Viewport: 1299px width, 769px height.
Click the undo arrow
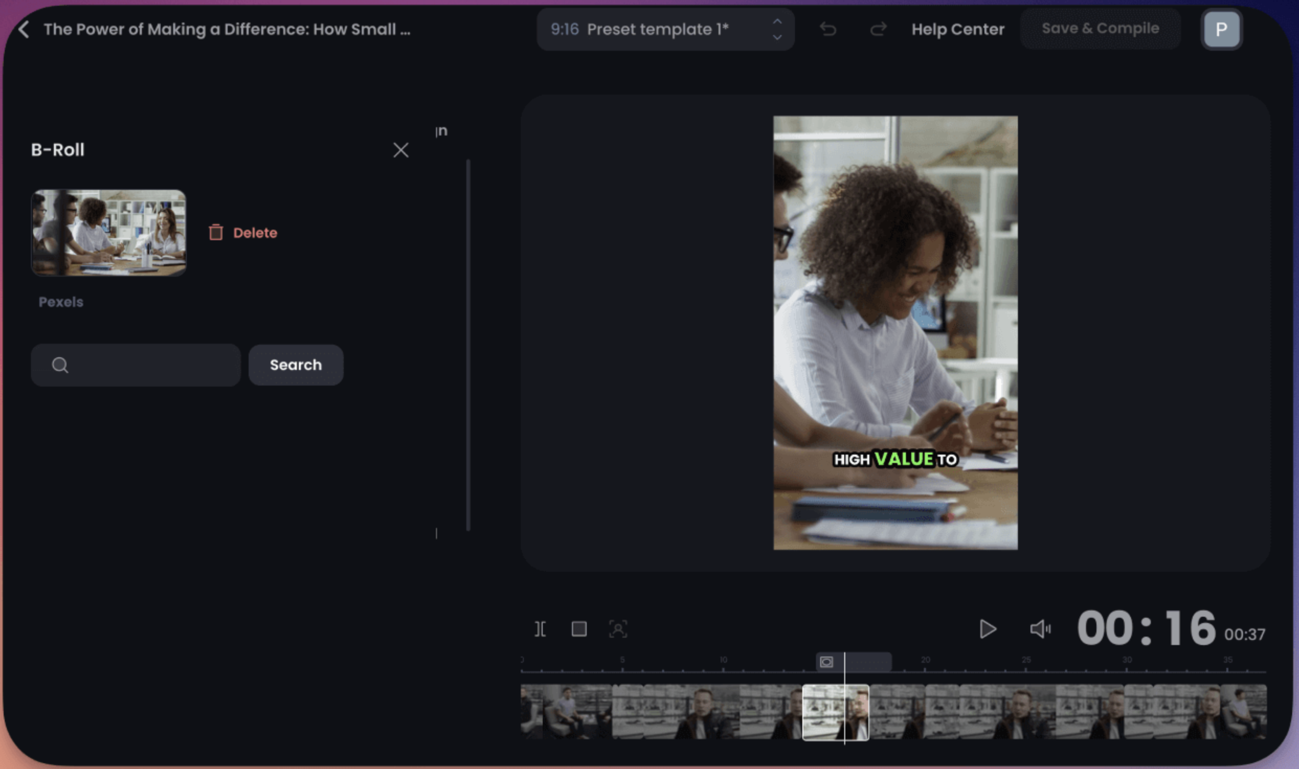point(828,30)
